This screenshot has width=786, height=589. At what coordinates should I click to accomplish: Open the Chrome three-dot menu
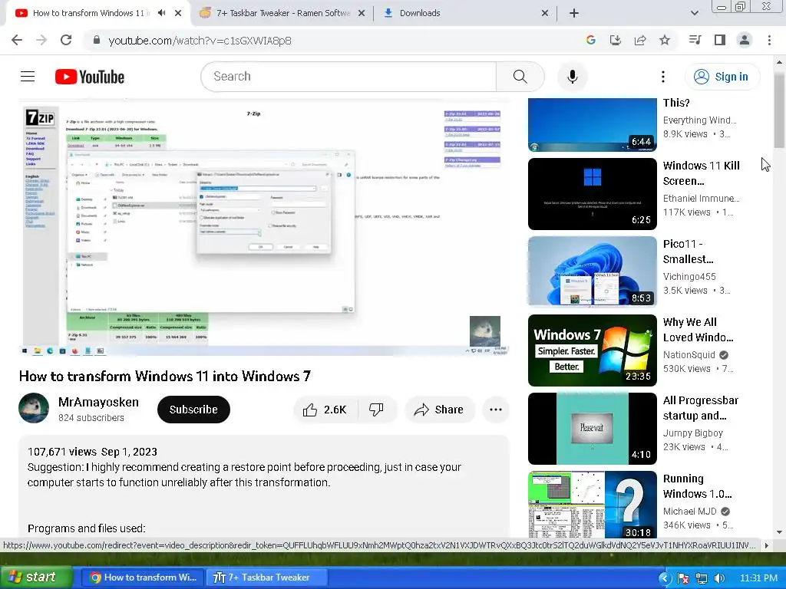(x=769, y=40)
